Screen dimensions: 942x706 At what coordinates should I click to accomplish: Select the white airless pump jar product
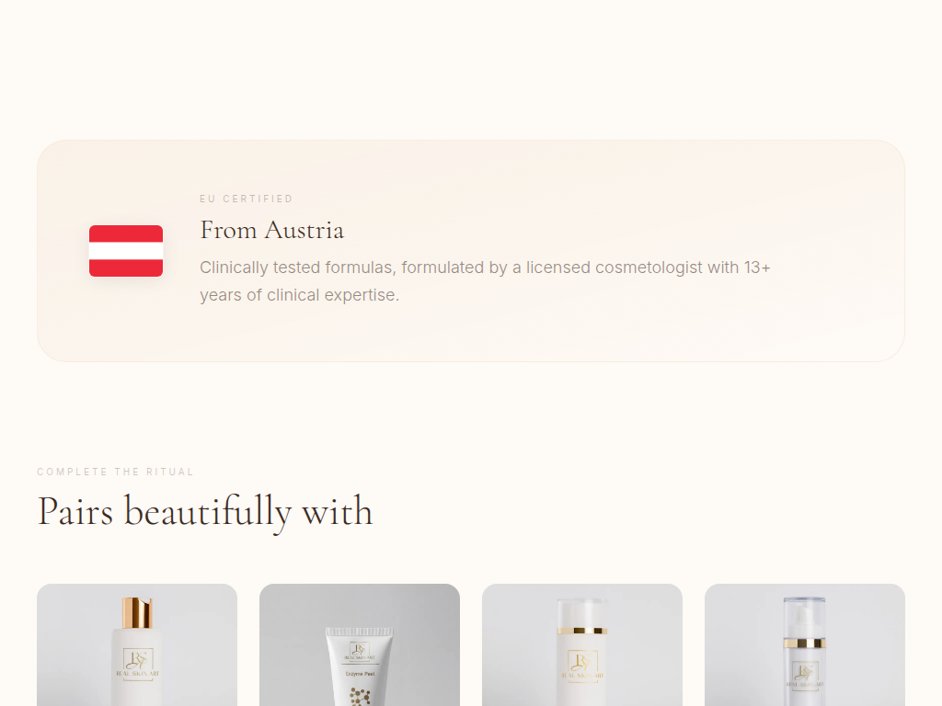582,644
